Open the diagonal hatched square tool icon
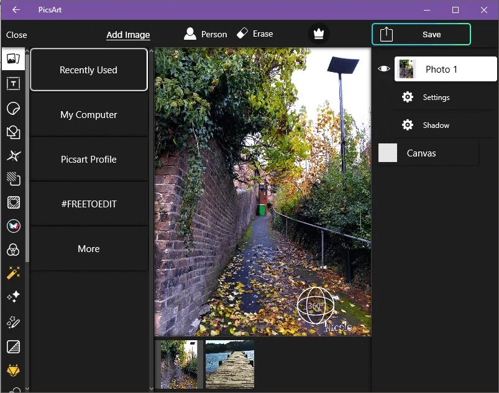This screenshot has width=499, height=393. coord(14,346)
